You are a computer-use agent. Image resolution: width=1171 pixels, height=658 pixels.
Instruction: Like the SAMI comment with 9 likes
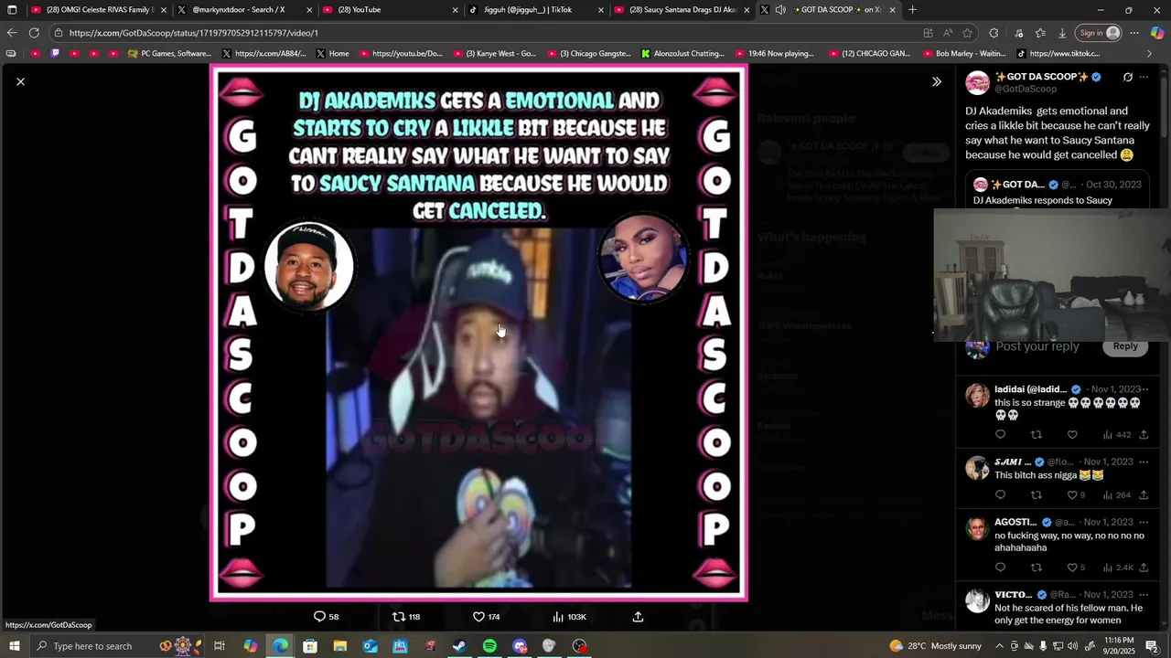click(1076, 495)
